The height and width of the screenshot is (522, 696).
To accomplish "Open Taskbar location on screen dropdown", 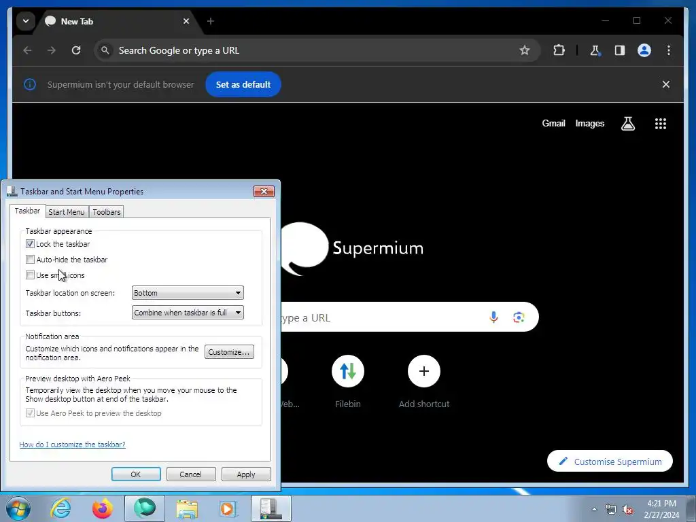I will tap(188, 293).
